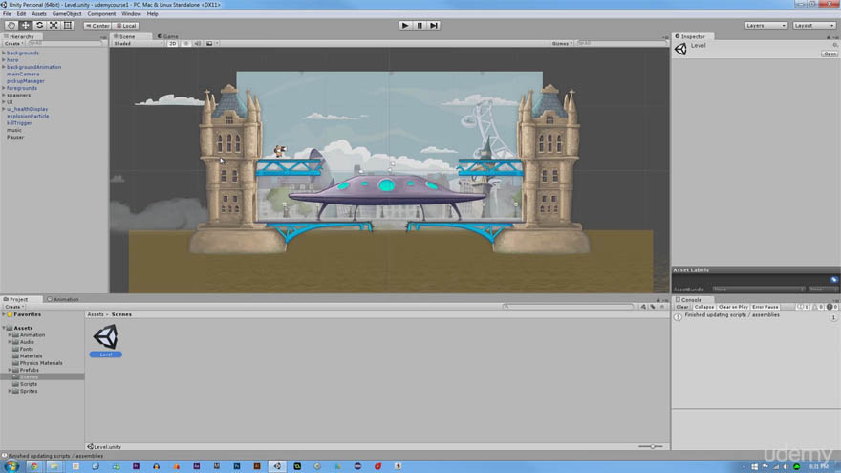Screen dimensions: 841x473
Task: Select the Hand tool
Action: tap(11, 25)
